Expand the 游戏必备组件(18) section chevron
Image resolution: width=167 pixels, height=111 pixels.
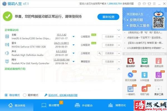[x=119, y=69]
